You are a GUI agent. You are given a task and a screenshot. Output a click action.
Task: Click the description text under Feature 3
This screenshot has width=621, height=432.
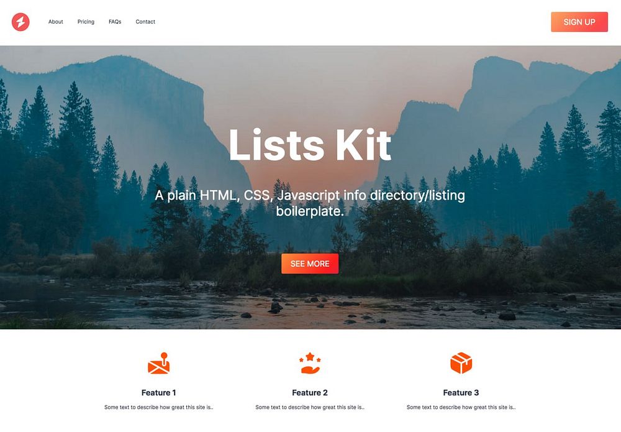pos(461,407)
